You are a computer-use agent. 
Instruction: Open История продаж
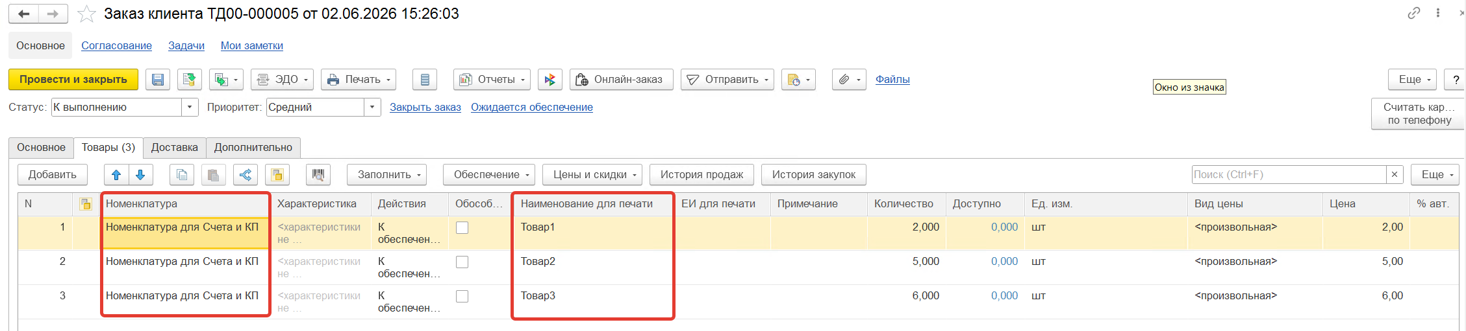coord(701,175)
